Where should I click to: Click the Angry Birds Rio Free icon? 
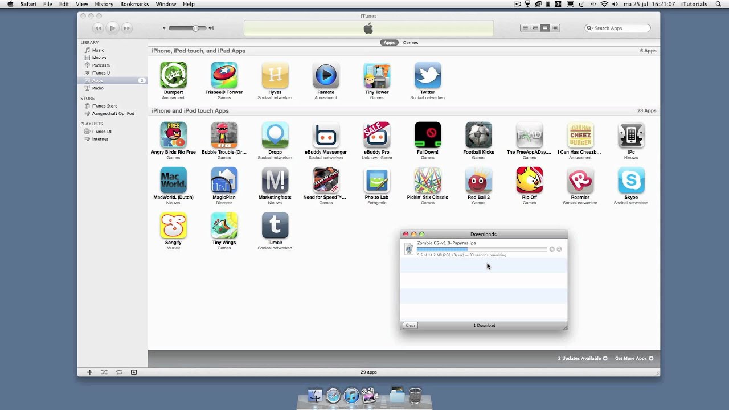pos(173,135)
